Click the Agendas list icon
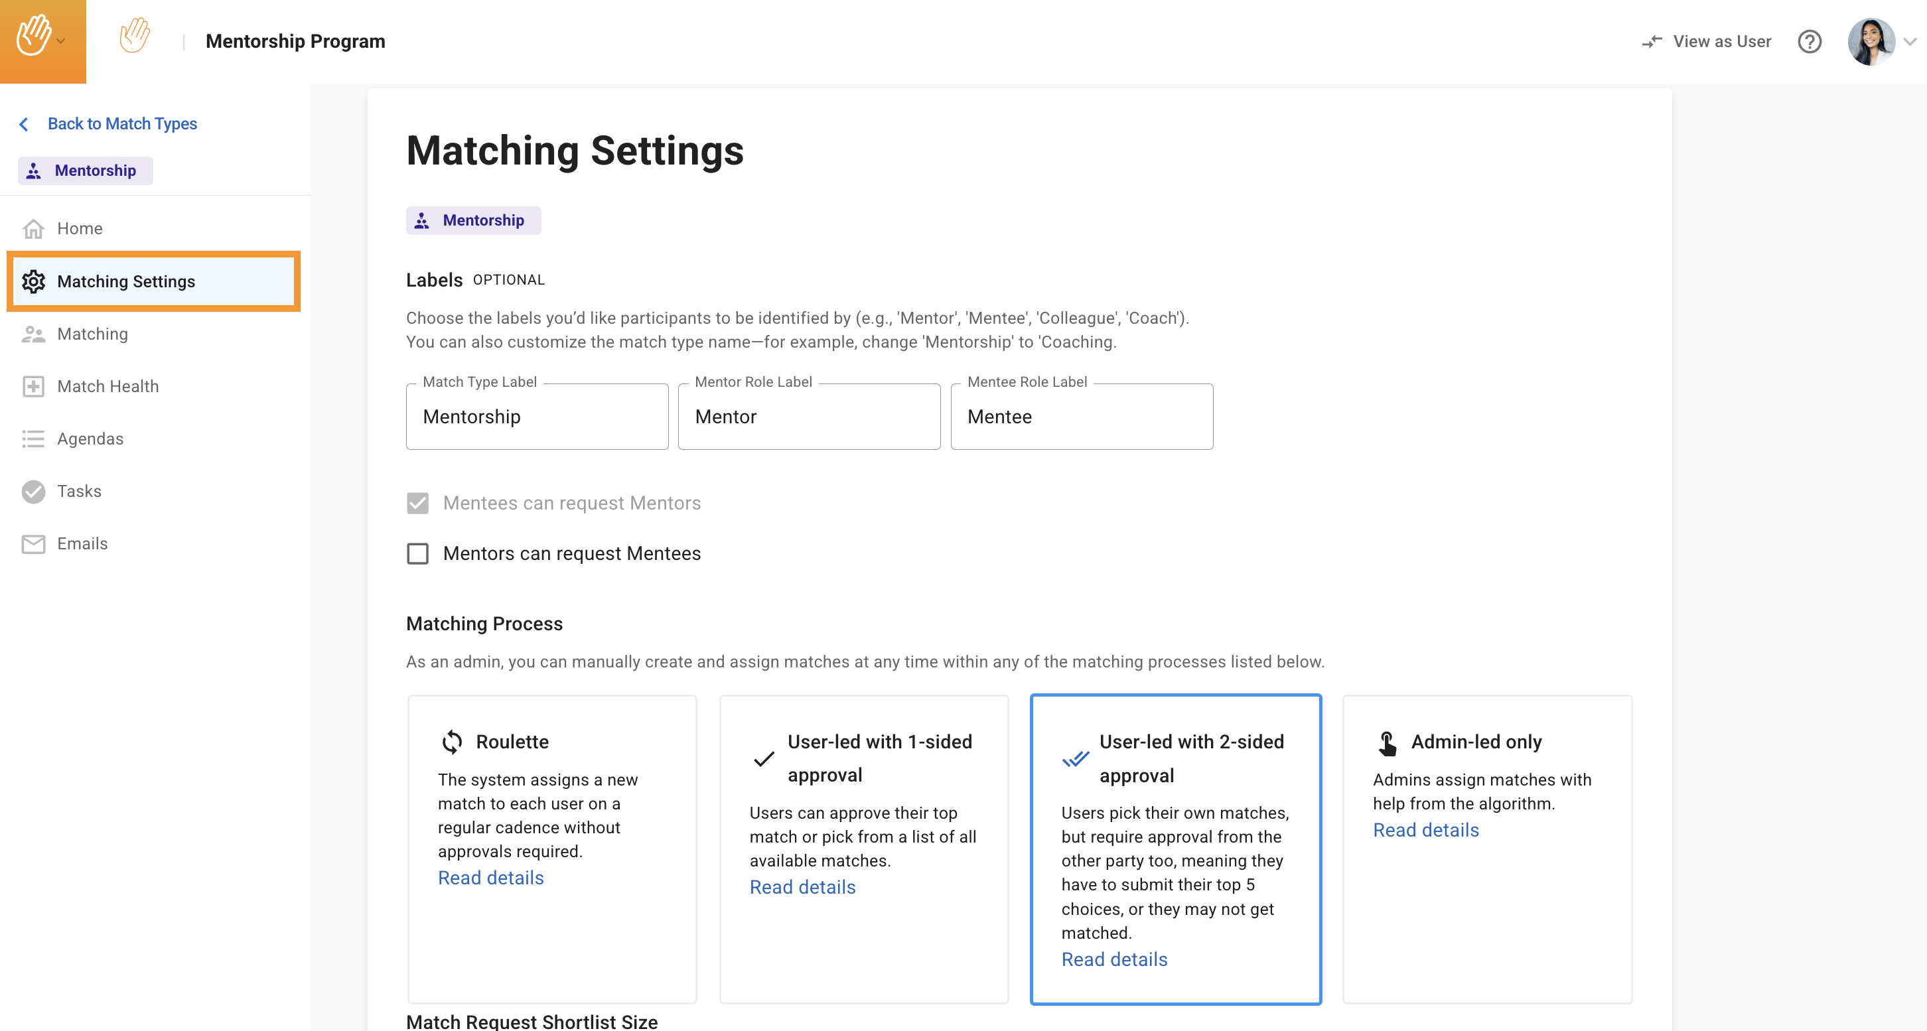The height and width of the screenshot is (1031, 1927). point(33,439)
